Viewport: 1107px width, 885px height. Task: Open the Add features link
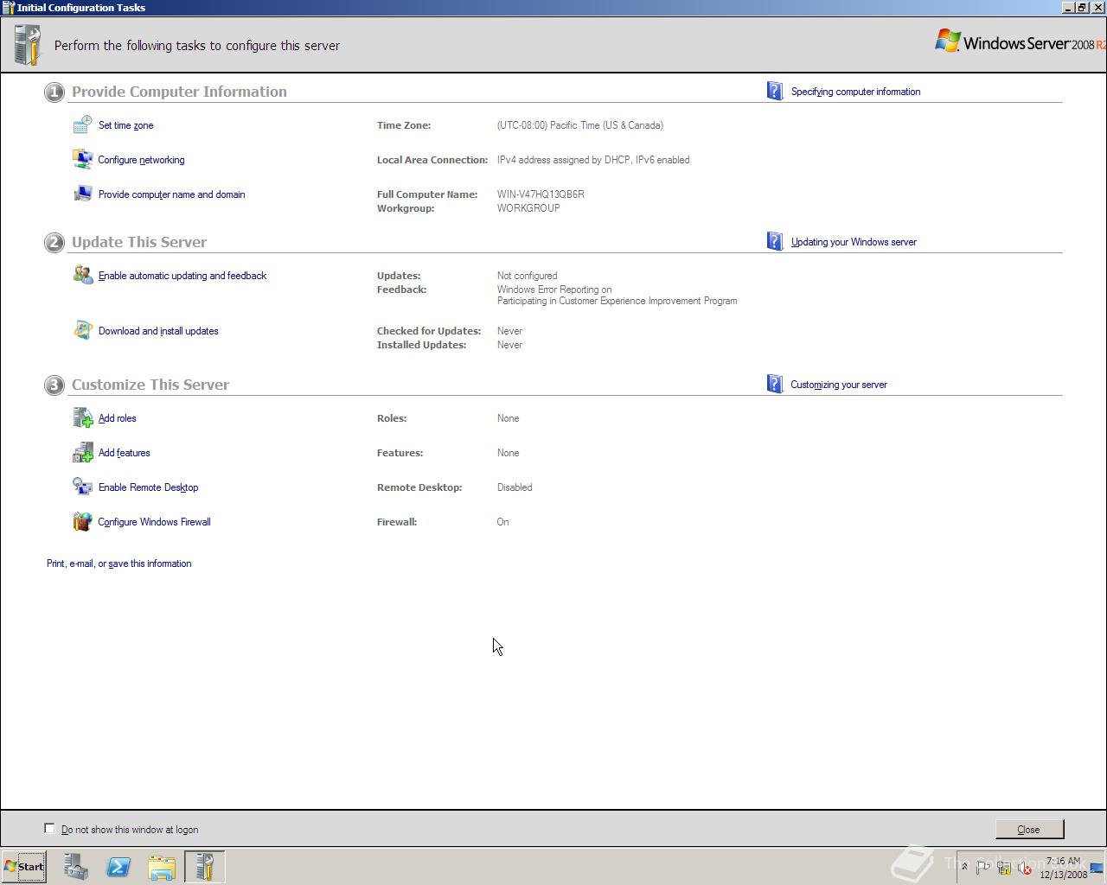125,453
